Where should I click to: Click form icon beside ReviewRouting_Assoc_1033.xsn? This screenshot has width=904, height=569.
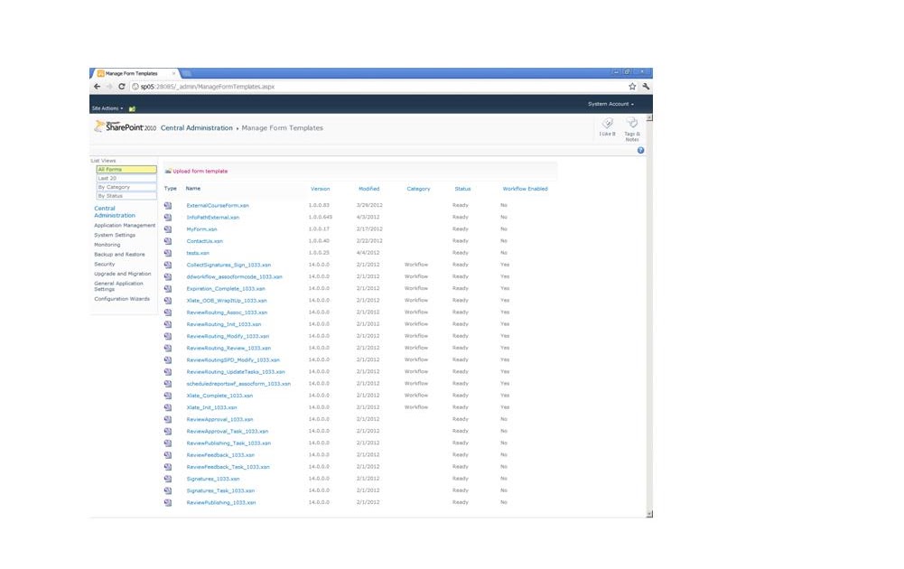168,312
